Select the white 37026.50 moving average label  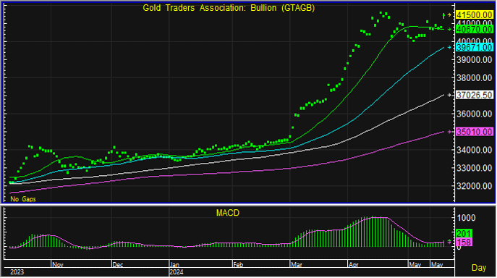(x=474, y=96)
